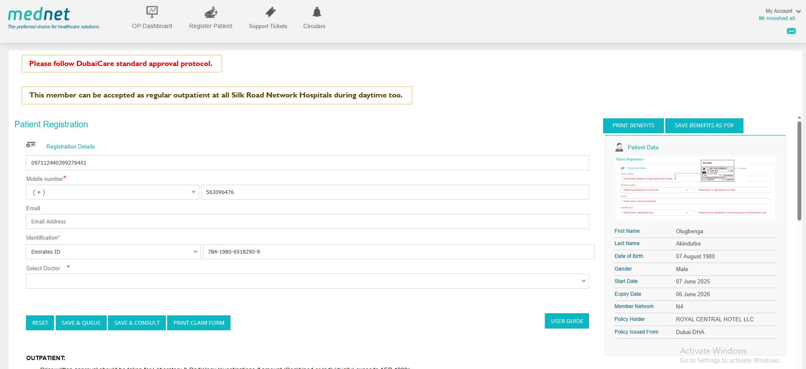This screenshot has height=369, width=806.
Task: Click SAVE & QUEUE button
Action: [81, 323]
